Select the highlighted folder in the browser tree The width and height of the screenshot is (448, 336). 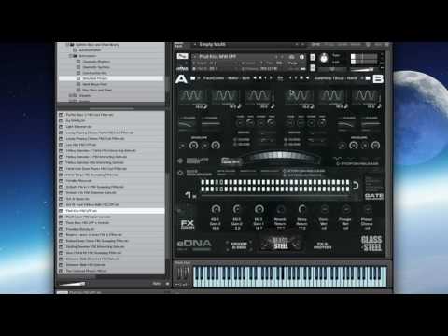tap(111, 78)
